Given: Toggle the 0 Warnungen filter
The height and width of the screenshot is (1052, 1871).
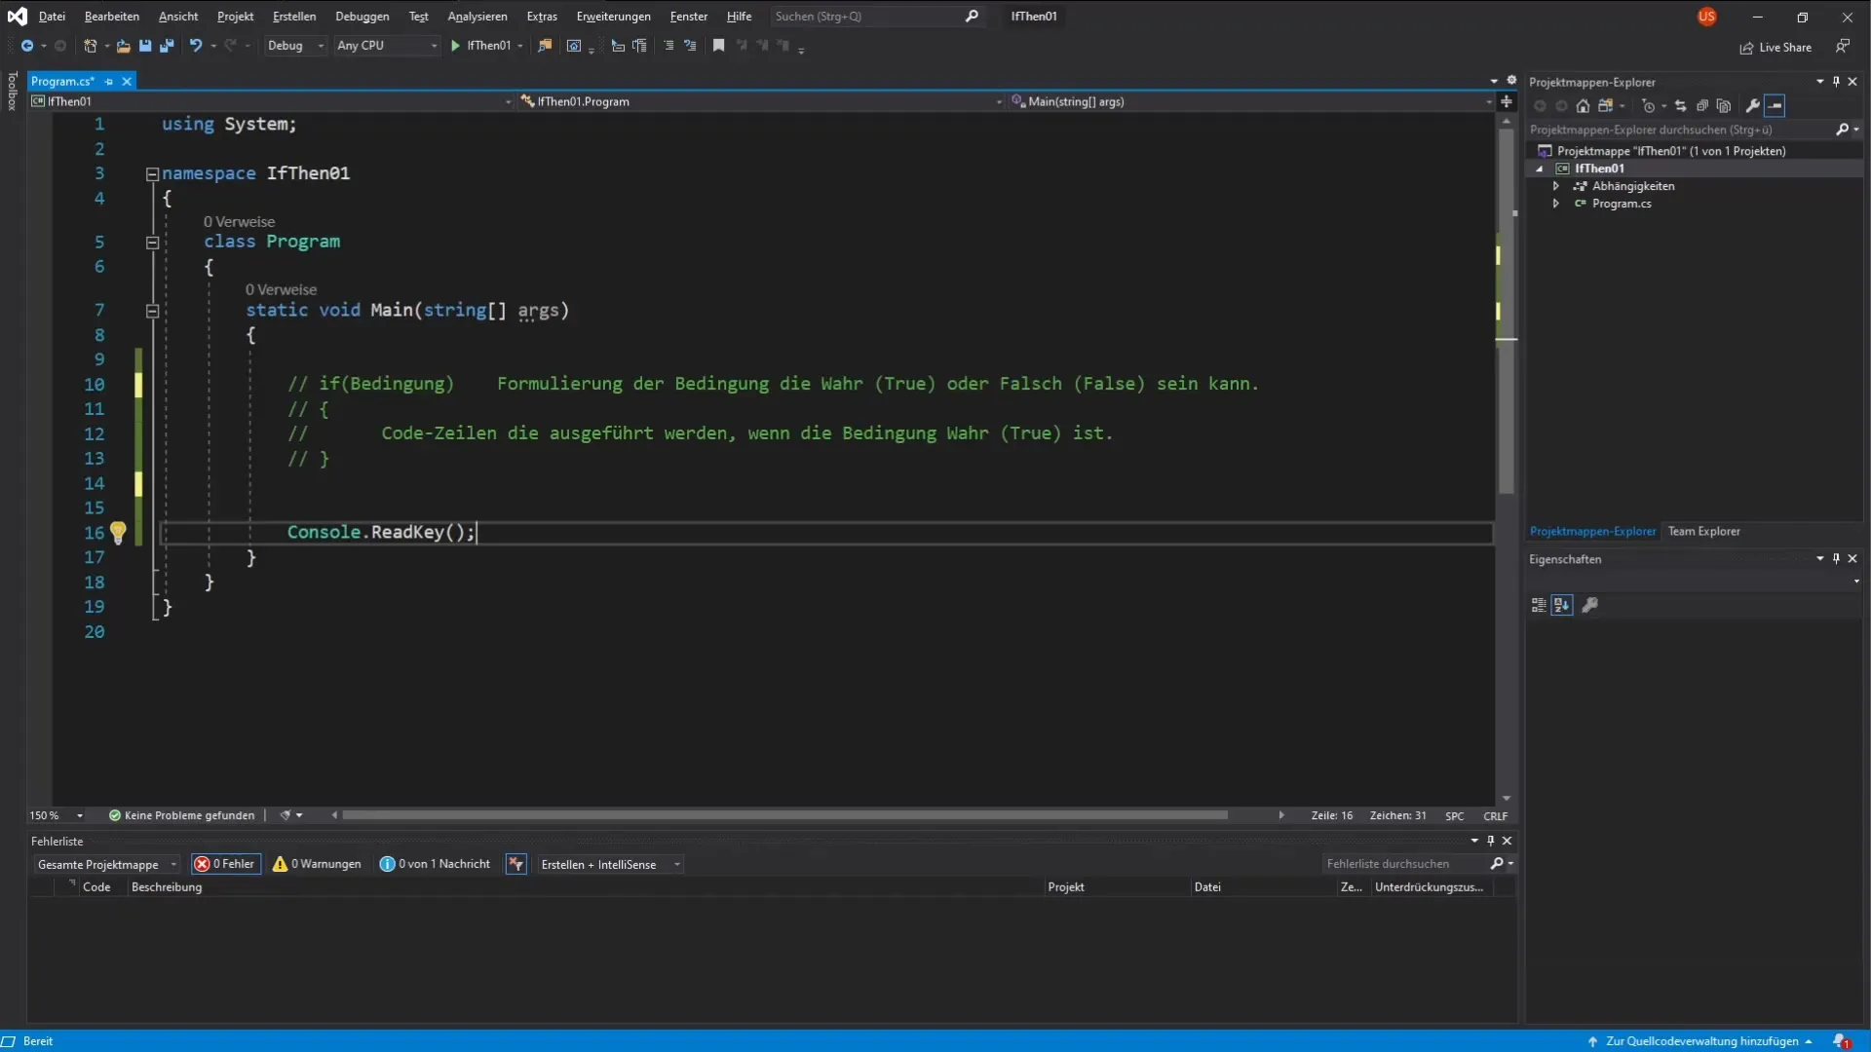Looking at the screenshot, I should [x=318, y=864].
